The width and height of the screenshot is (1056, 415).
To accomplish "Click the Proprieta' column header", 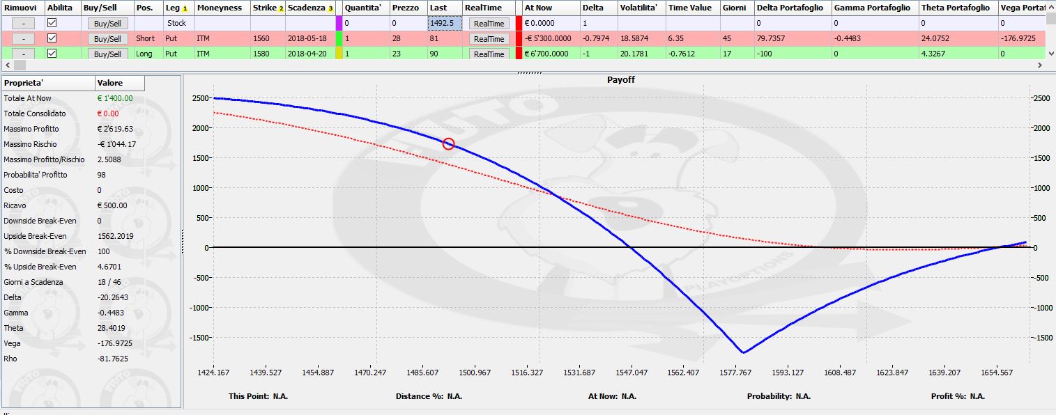I will pyautogui.click(x=48, y=83).
